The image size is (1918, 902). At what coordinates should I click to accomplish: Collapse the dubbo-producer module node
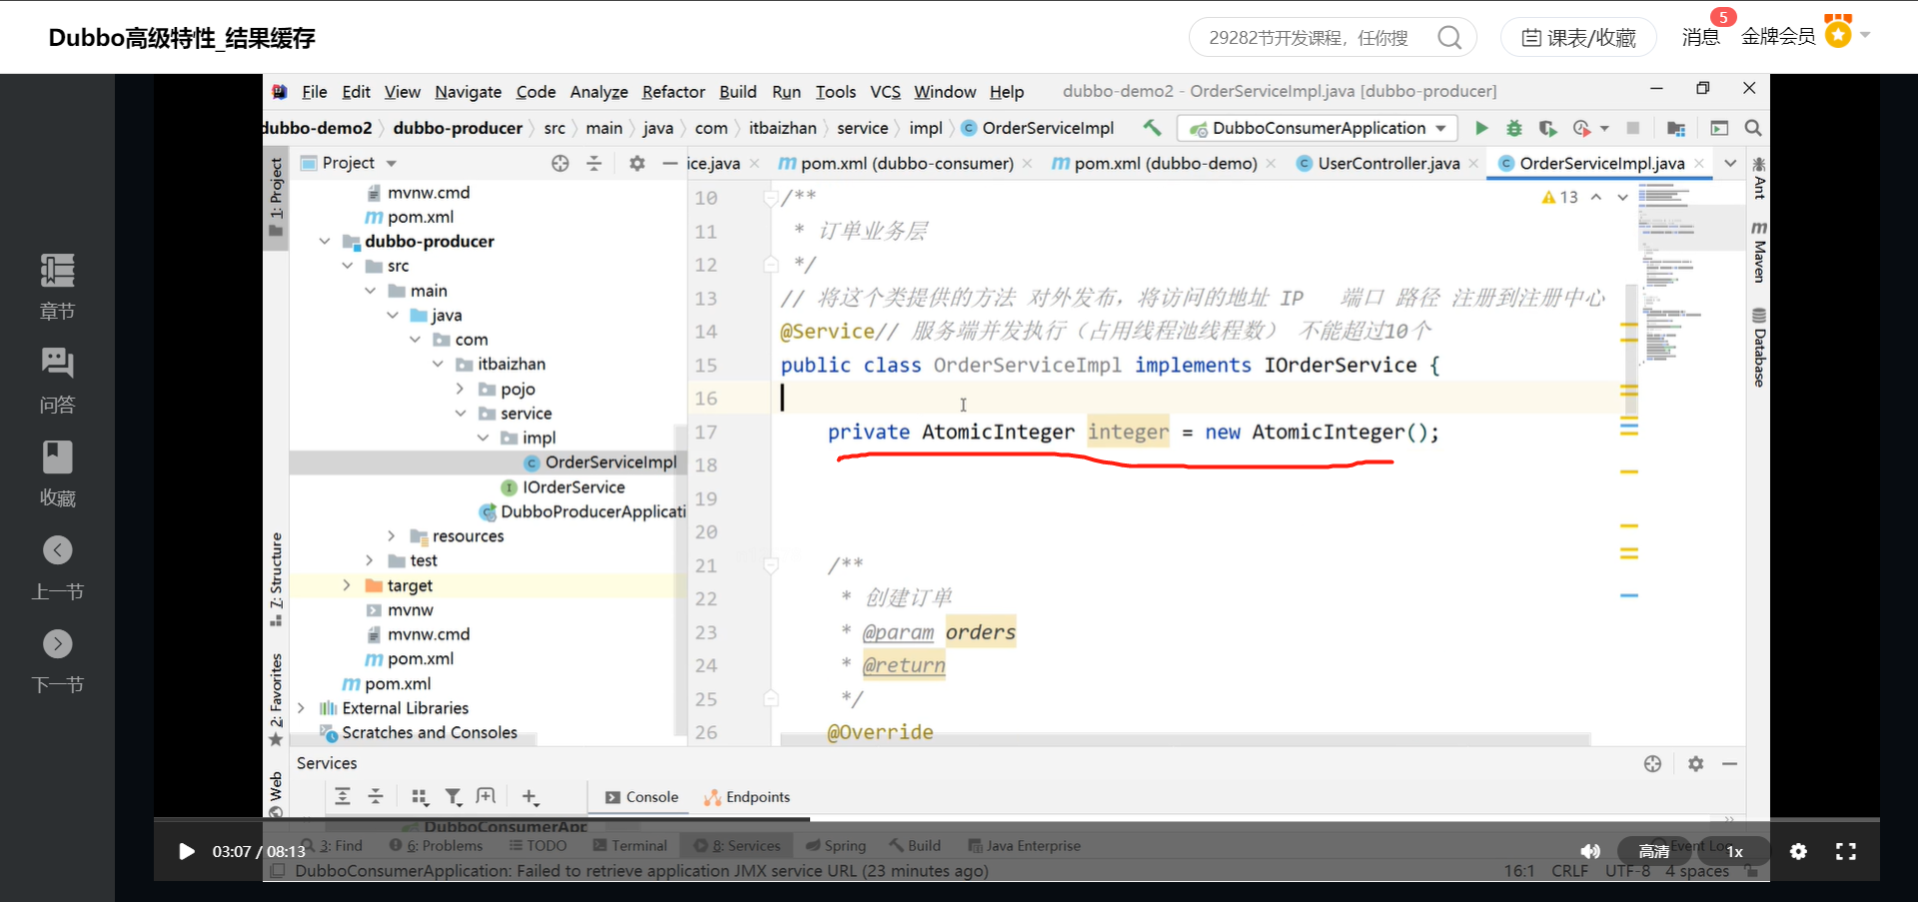pos(325,241)
